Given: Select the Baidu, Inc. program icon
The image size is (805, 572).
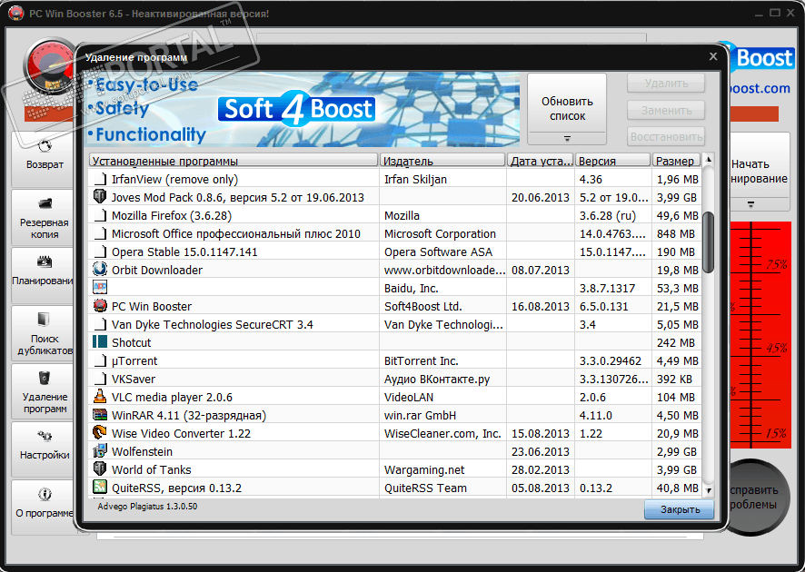Looking at the screenshot, I should 100,287.
